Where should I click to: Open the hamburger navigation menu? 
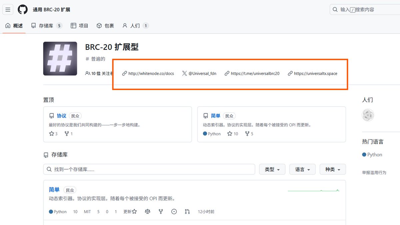tap(8, 10)
